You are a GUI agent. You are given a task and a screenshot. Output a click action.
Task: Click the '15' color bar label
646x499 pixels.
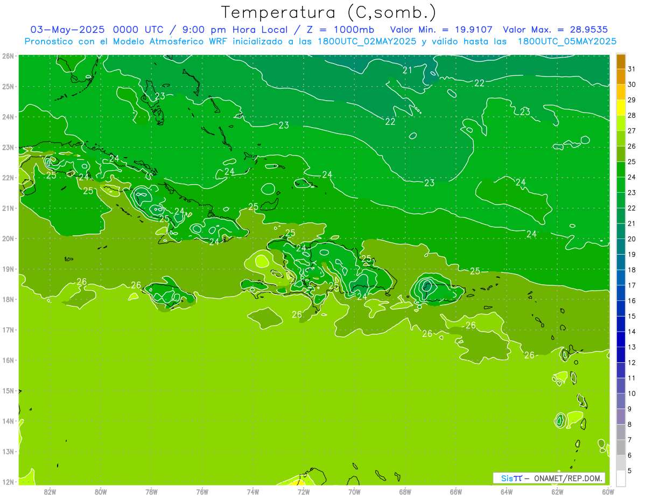(631, 316)
